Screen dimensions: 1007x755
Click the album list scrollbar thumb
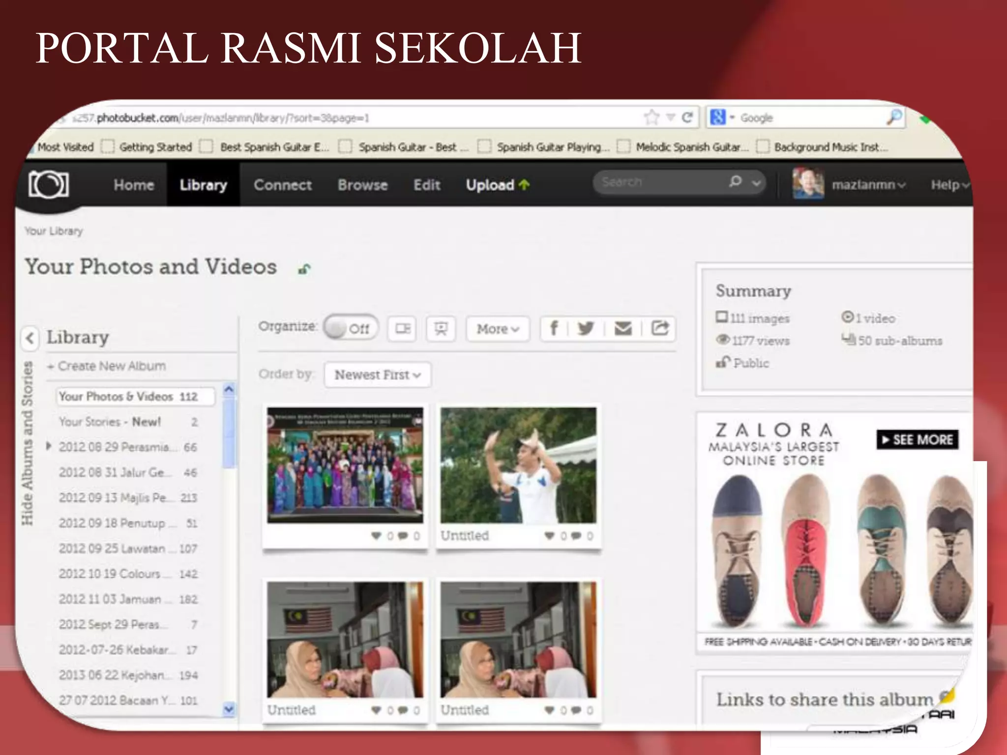pyautogui.click(x=229, y=432)
